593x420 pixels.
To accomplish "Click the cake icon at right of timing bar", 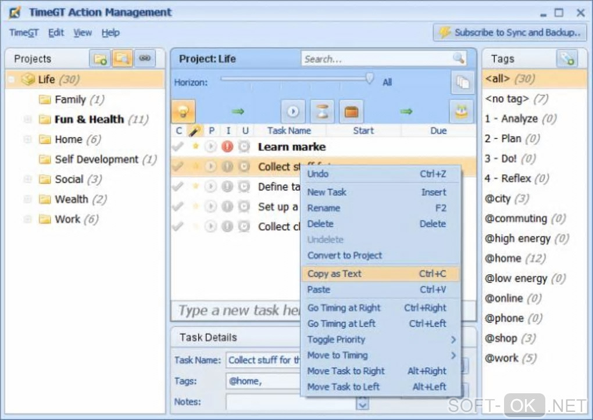I will pos(462,111).
